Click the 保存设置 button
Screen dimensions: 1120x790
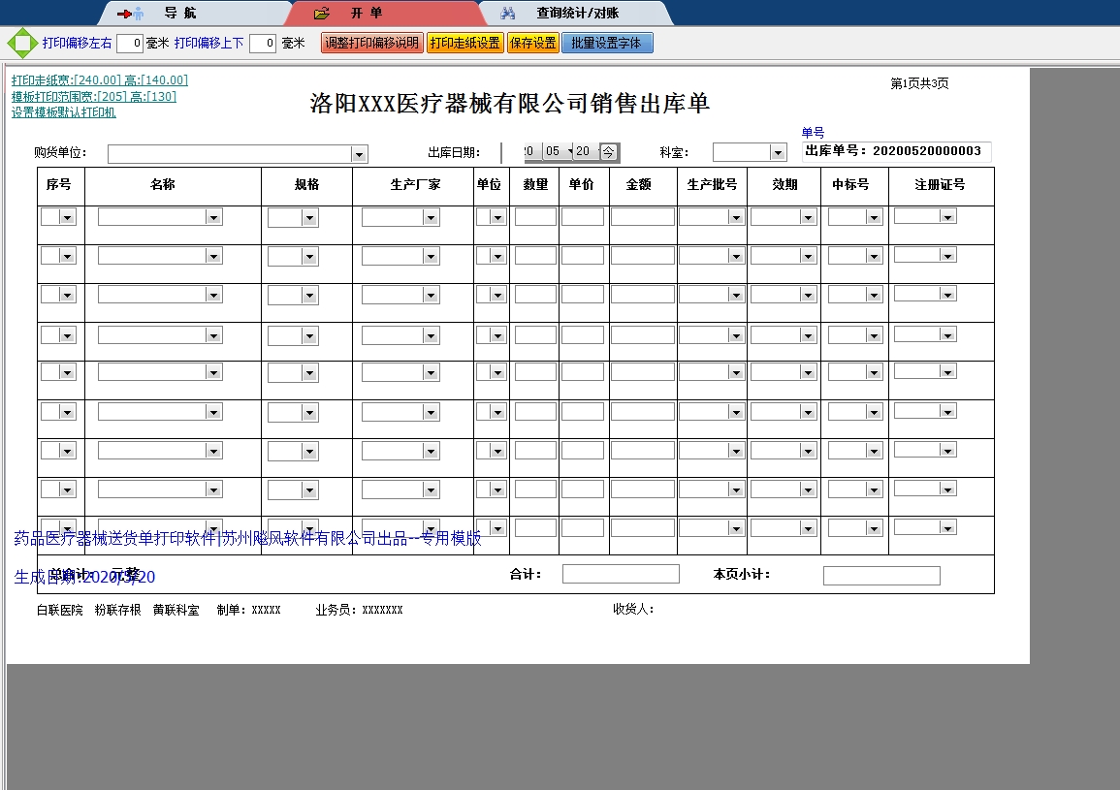coord(533,44)
